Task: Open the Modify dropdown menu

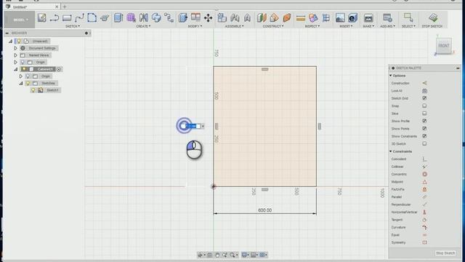Action: 195,26
